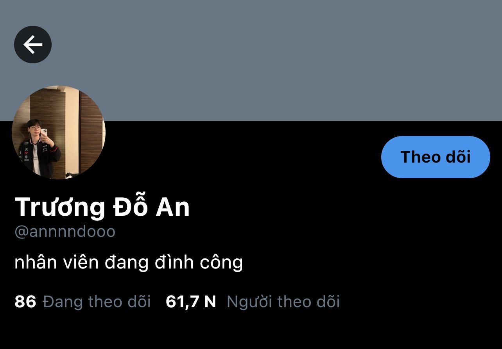Click the word An in the profile name
This screenshot has width=502, height=349.
click(x=173, y=207)
